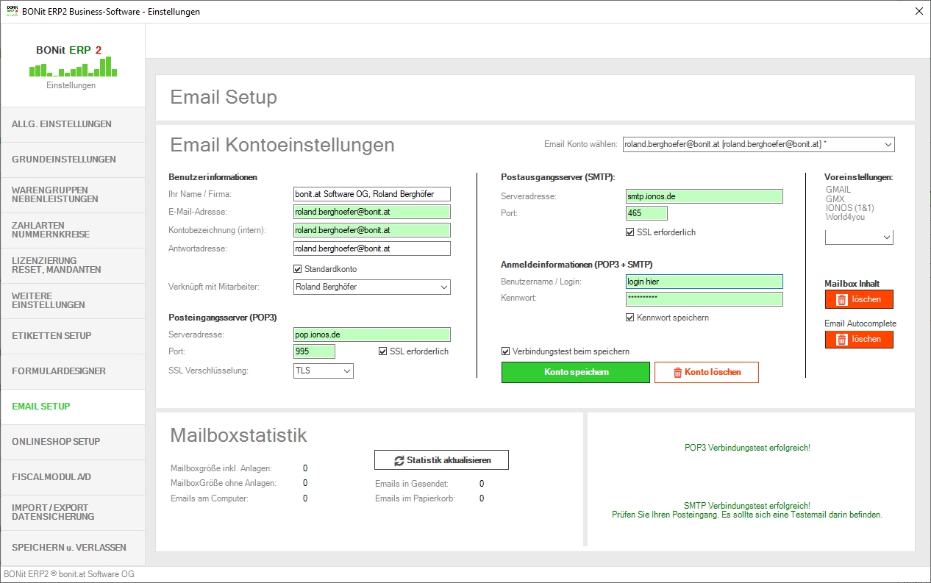Click 'BONit ERP2 © bonit.at Software OG' footer
The image size is (931, 583).
69,574
